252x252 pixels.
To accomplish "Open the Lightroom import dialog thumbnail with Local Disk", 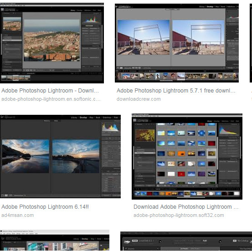I will (x=186, y=242).
